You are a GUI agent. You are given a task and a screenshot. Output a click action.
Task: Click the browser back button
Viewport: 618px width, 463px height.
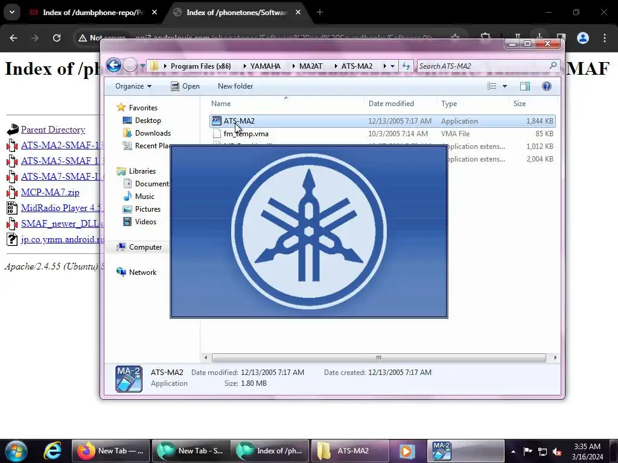click(x=13, y=38)
